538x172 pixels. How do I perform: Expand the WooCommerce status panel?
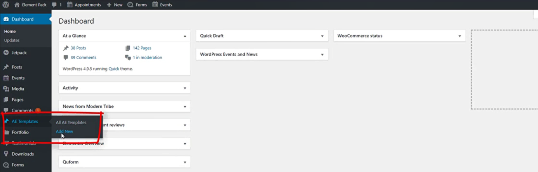(460, 36)
